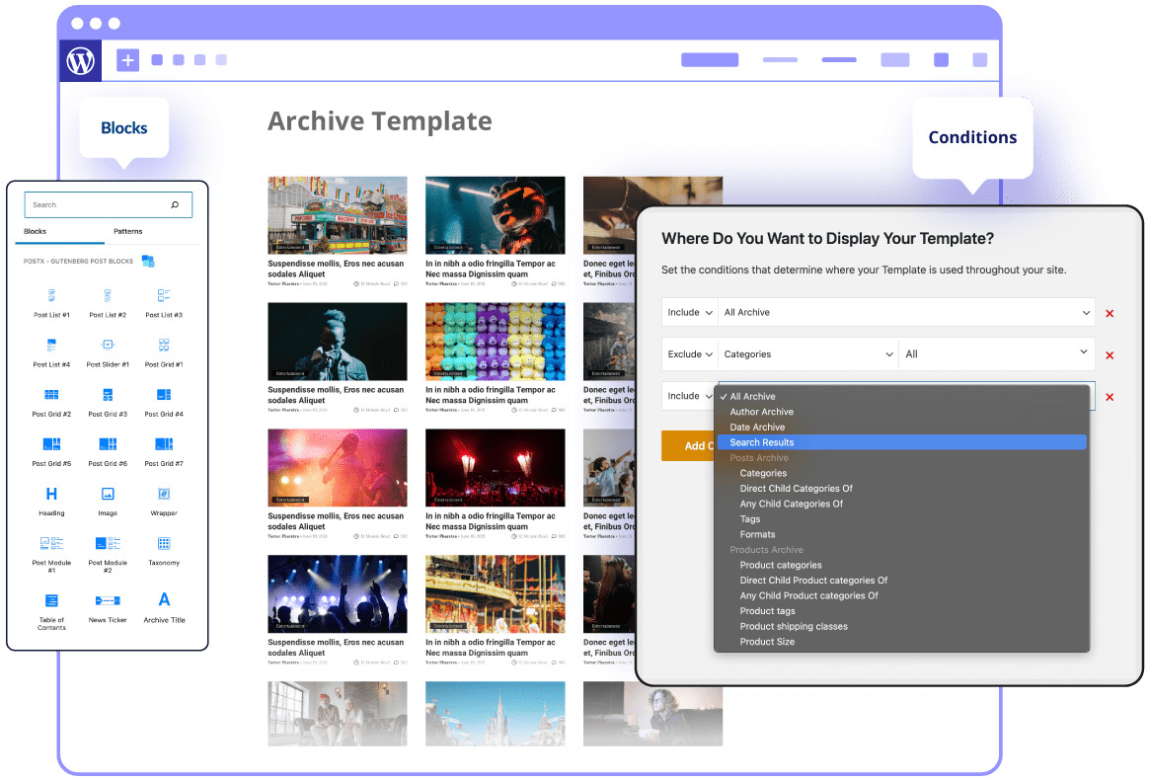Insert the Heading block

51,502
